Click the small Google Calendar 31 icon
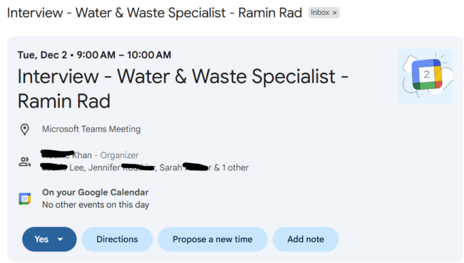The height and width of the screenshot is (263, 464). tap(25, 199)
